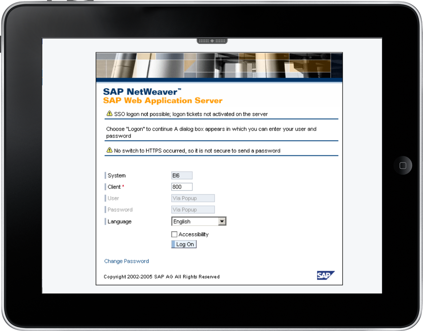Open the Change Password link

click(x=126, y=261)
